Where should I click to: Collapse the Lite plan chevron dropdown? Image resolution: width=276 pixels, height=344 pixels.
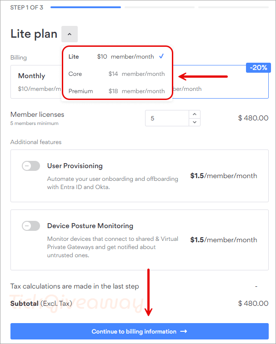click(x=70, y=34)
